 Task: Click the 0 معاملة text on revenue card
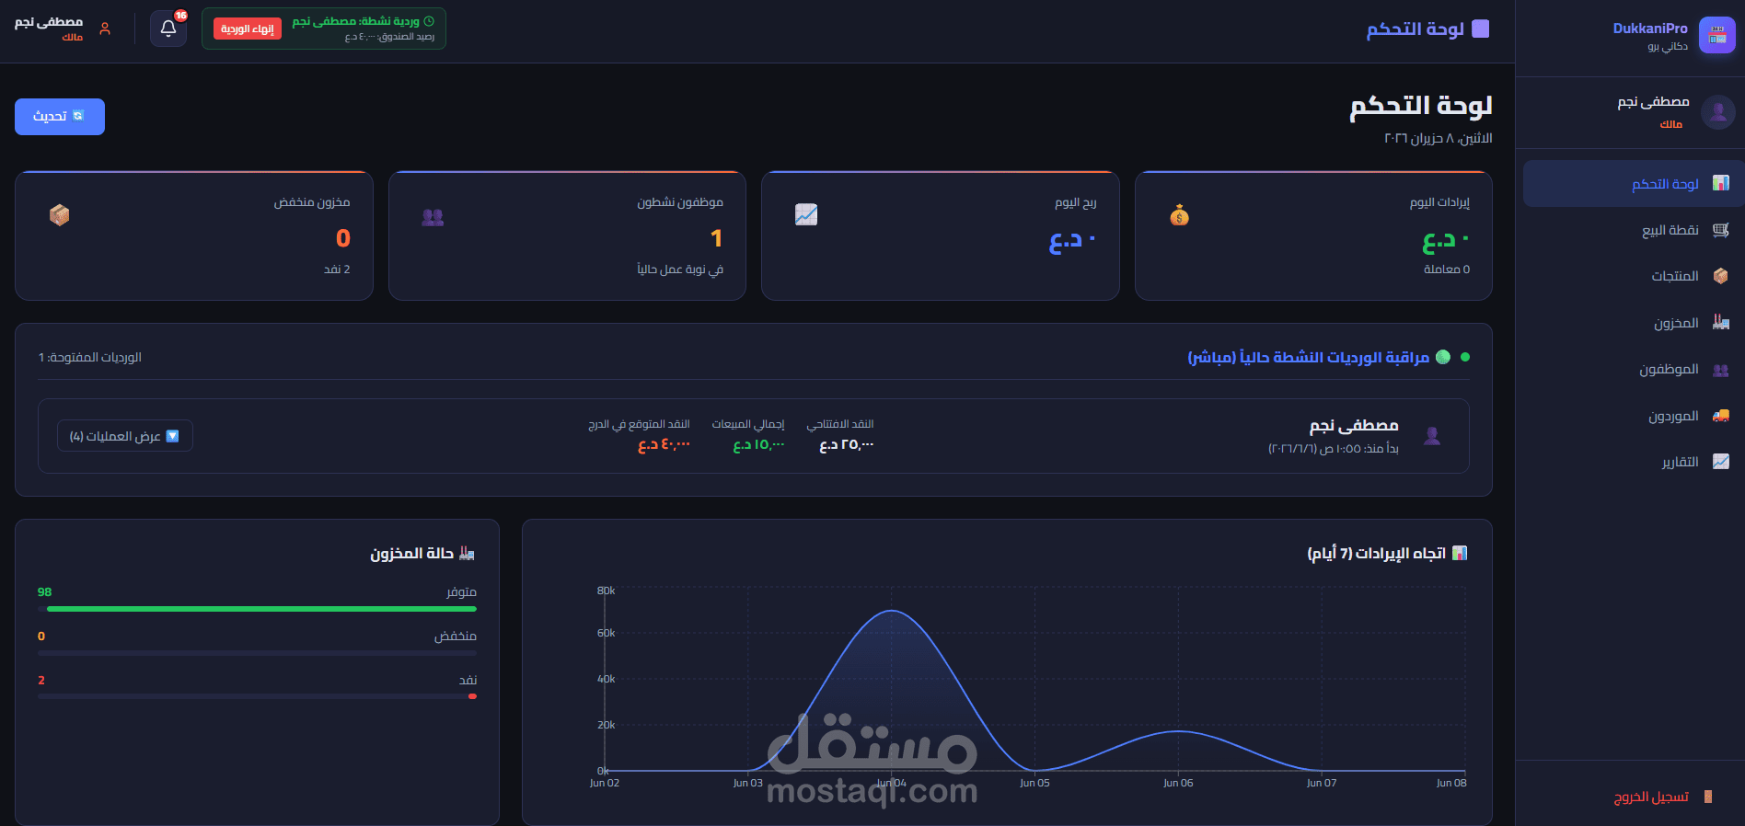pos(1447,270)
